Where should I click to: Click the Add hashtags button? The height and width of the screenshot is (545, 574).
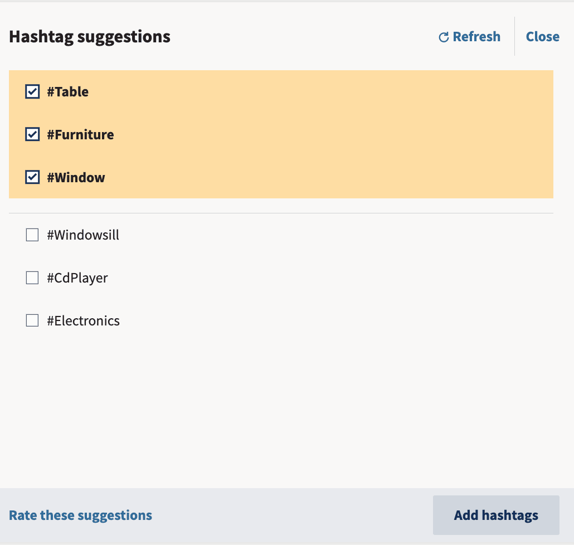pos(496,515)
